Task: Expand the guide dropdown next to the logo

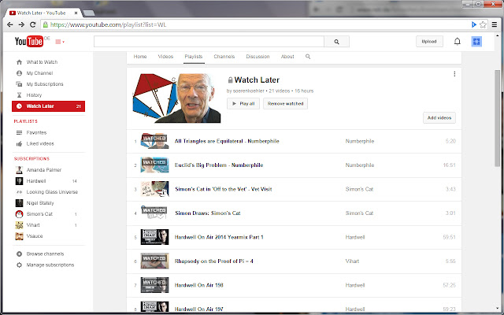Action: point(60,42)
